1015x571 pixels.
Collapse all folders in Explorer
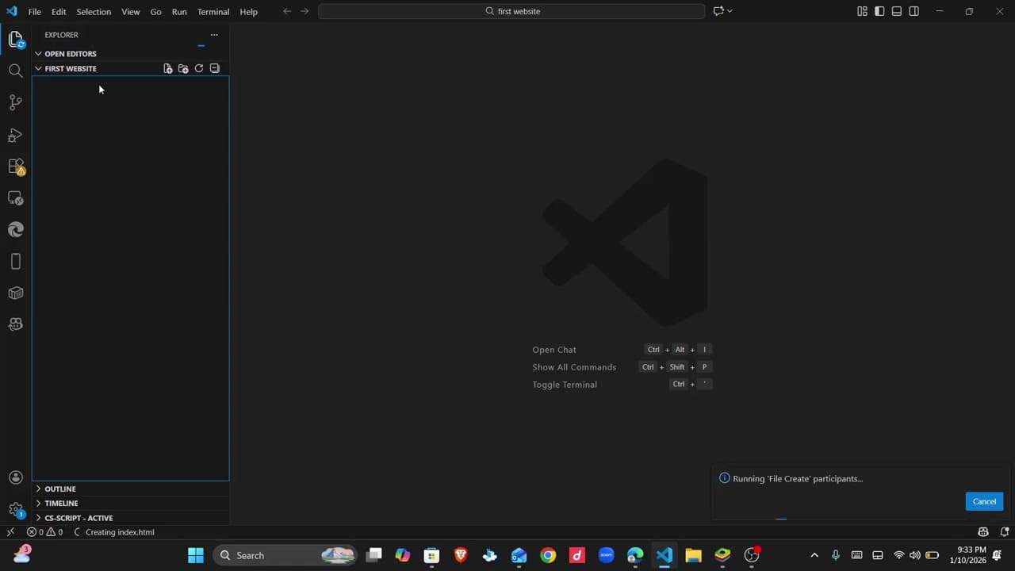click(215, 69)
